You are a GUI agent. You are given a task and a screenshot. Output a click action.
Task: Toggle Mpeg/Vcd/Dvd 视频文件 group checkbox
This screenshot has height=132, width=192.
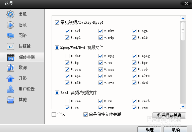click(x=57, y=47)
